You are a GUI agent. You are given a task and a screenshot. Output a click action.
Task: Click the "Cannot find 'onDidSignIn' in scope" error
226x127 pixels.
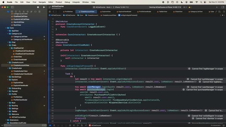[x=205, y=116]
